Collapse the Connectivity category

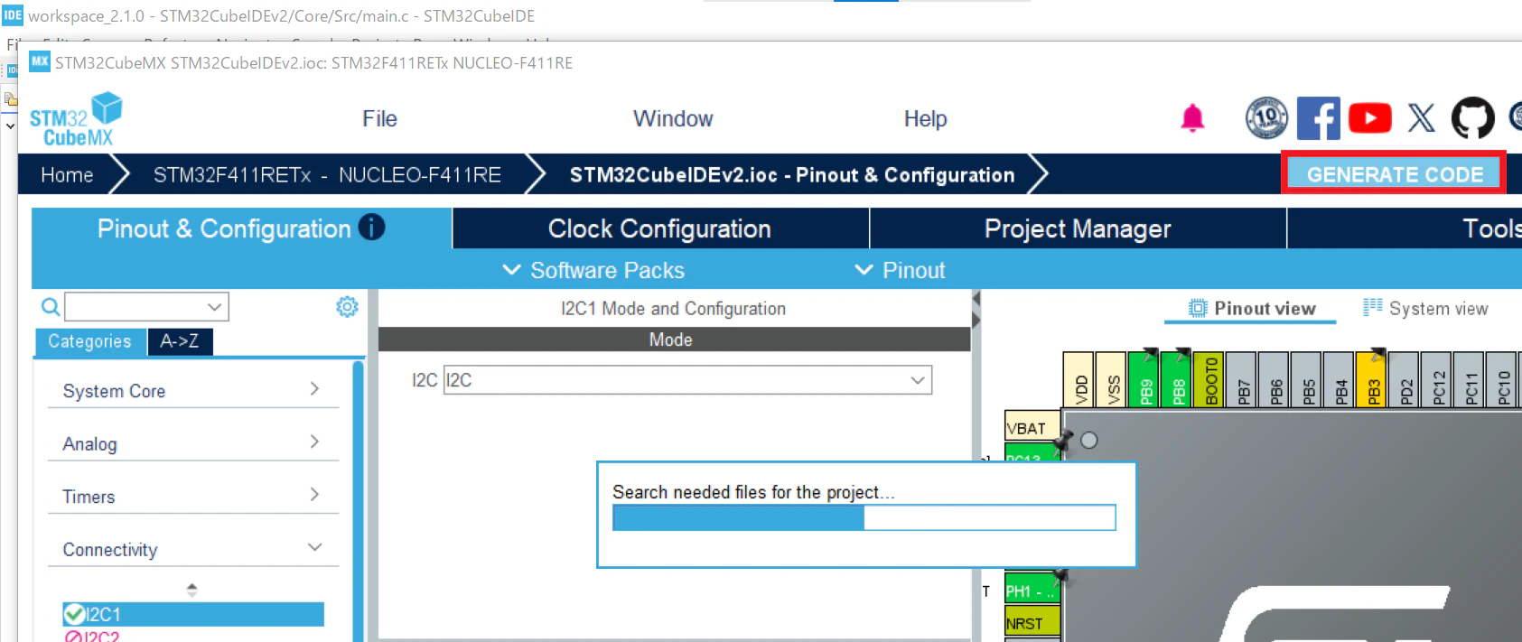point(192,549)
